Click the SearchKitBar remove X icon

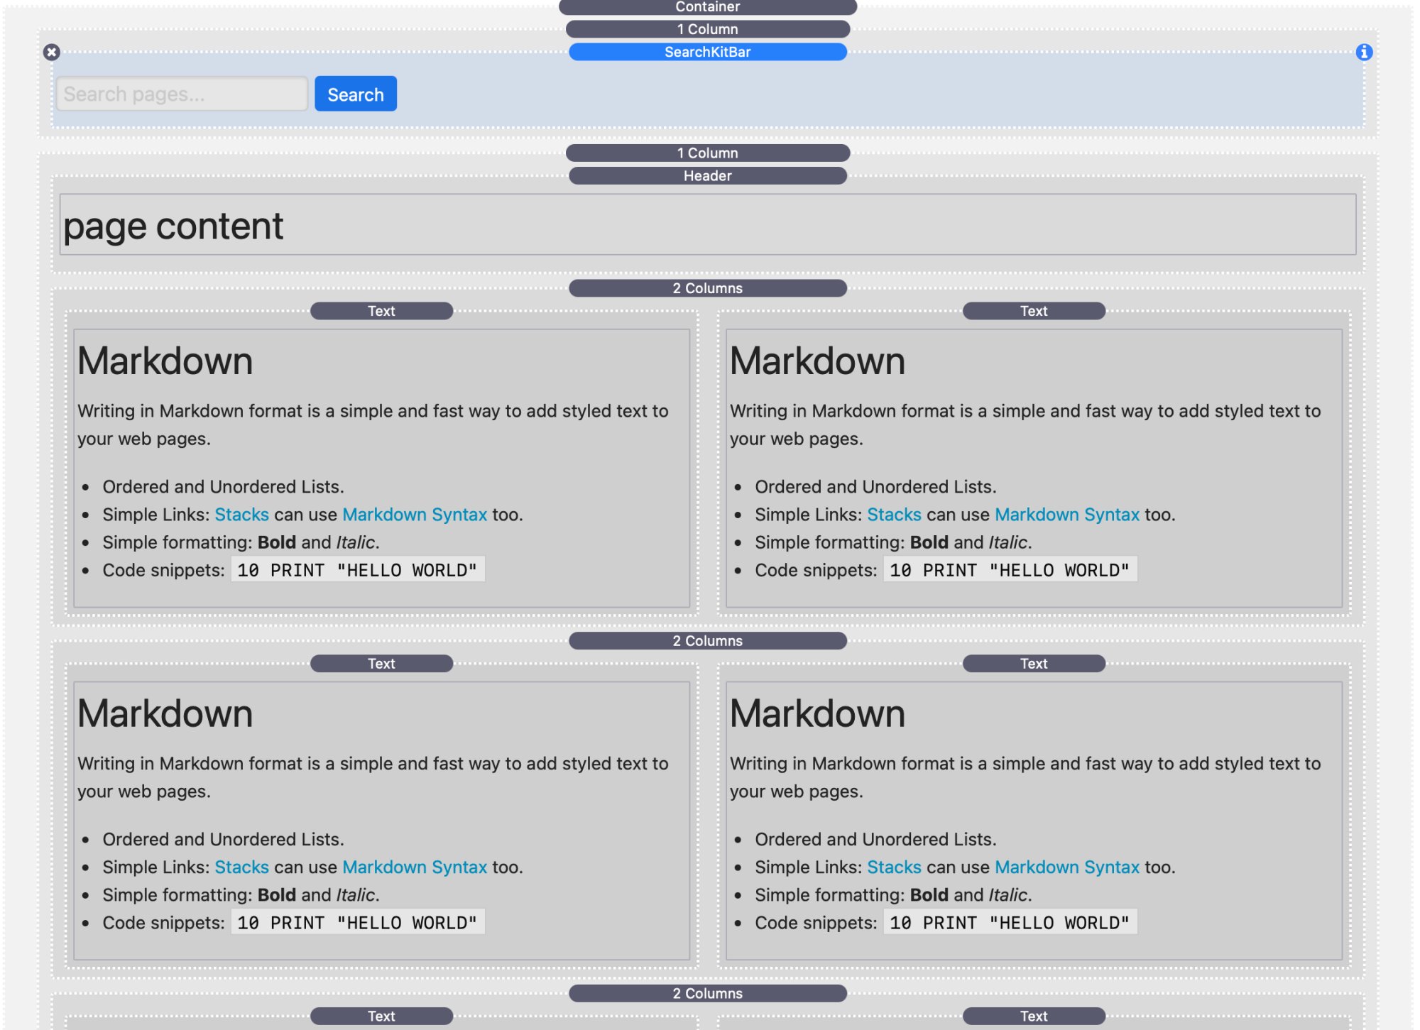pos(51,52)
